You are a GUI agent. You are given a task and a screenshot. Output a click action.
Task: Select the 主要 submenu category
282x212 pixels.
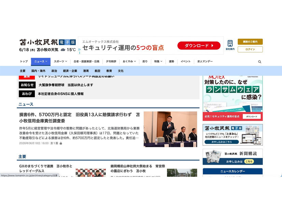point(23,71)
